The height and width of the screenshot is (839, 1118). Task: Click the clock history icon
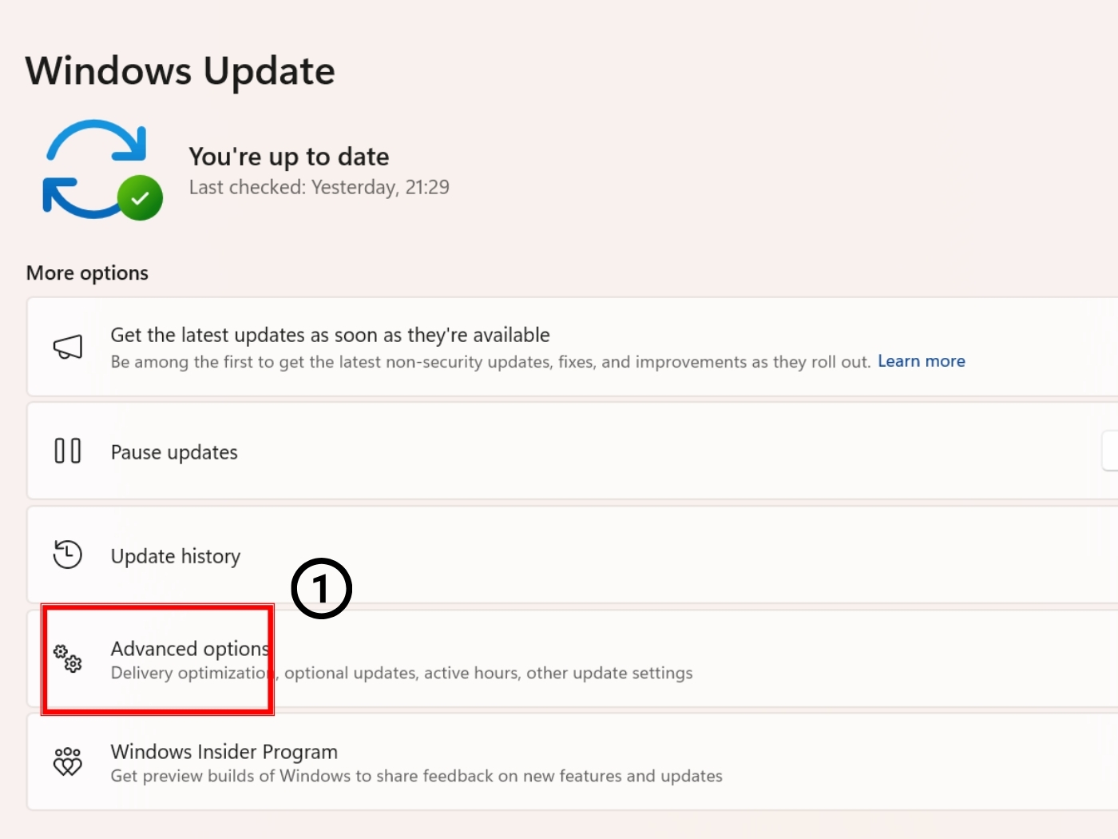68,554
